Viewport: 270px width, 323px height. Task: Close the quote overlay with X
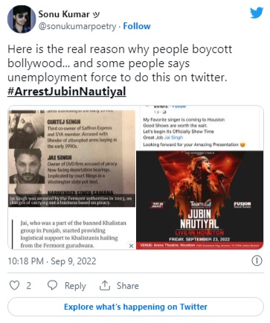(132, 246)
